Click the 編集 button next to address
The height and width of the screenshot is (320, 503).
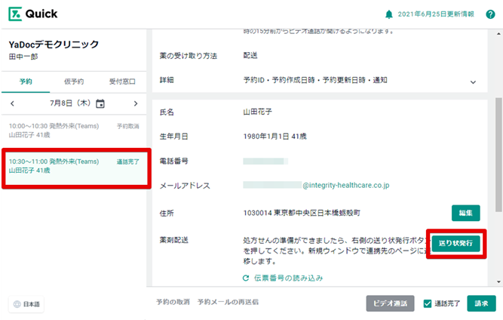[x=465, y=213]
